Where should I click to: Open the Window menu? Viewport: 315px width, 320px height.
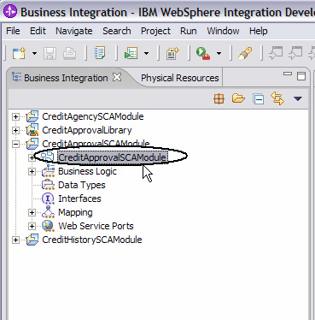223,31
